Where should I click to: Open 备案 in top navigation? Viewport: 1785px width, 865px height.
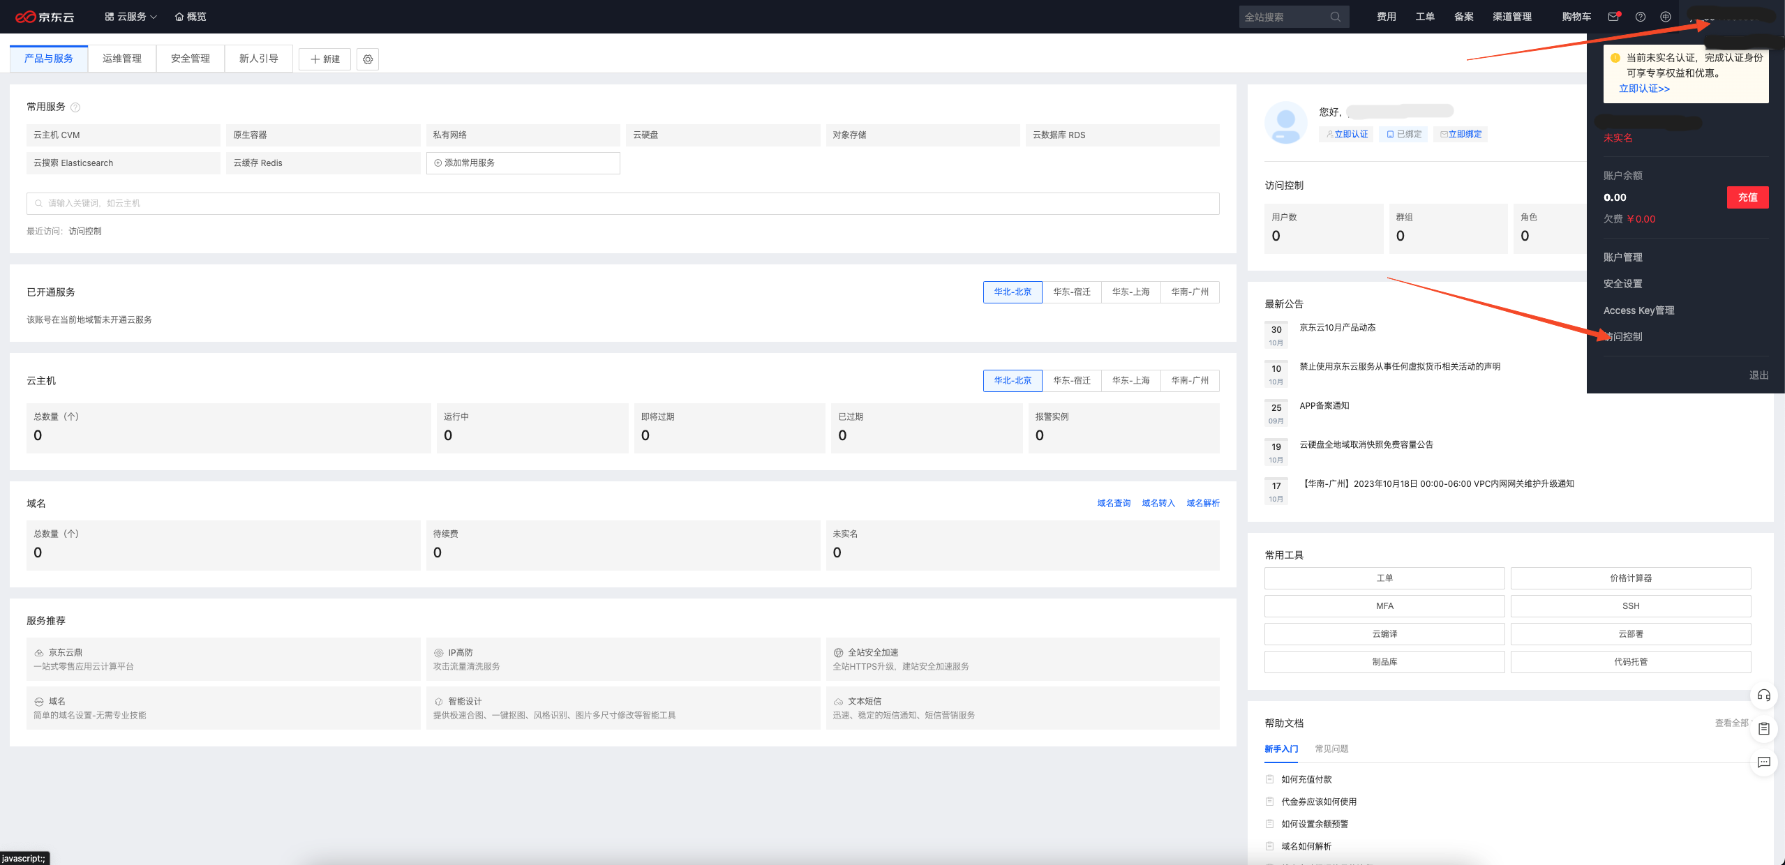pyautogui.click(x=1464, y=17)
